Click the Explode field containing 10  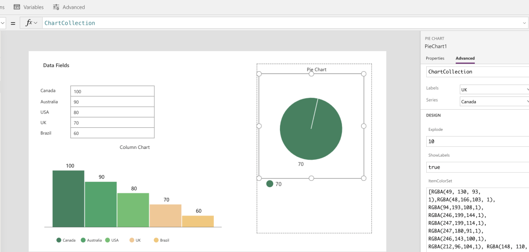click(477, 141)
